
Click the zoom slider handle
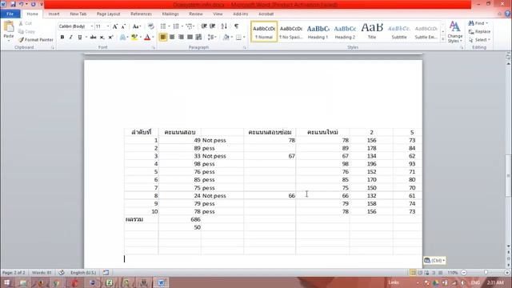pyautogui.click(x=486, y=272)
